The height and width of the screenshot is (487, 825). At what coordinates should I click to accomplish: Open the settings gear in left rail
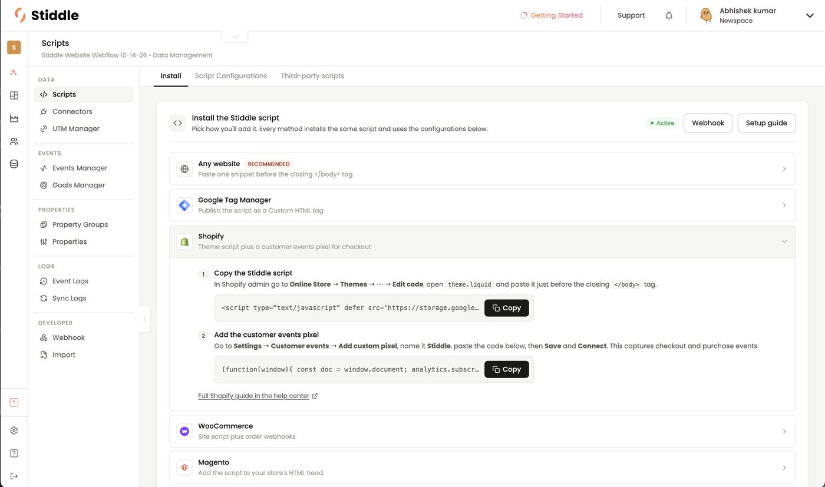[x=14, y=430]
